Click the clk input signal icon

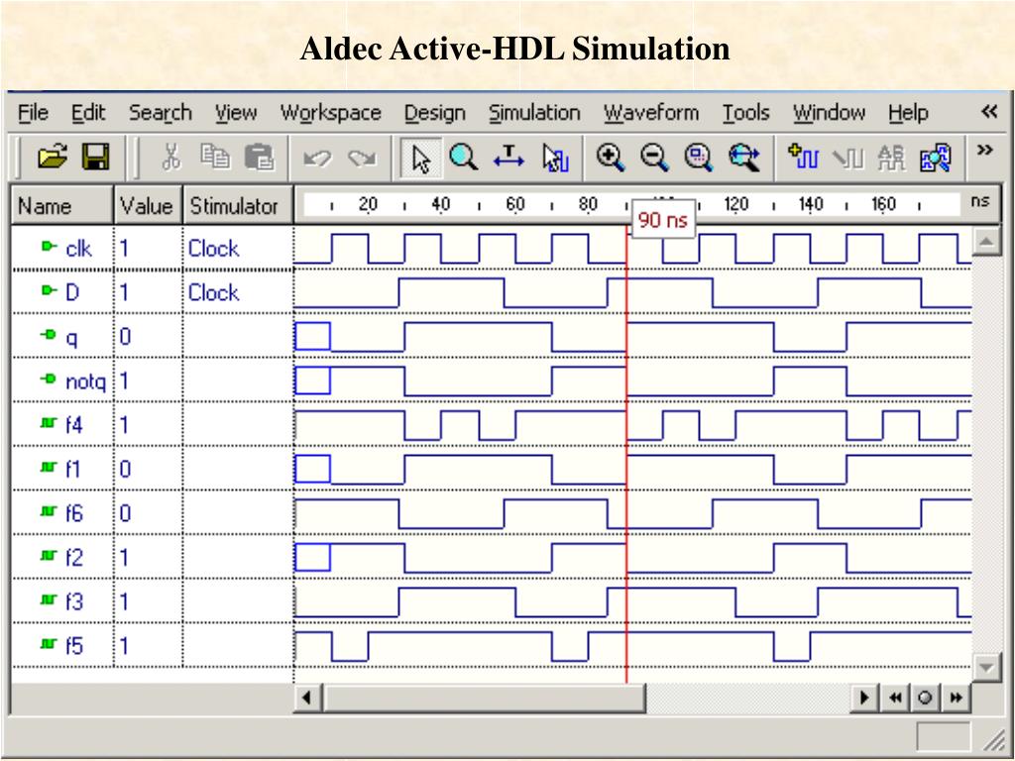coord(49,247)
